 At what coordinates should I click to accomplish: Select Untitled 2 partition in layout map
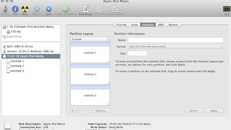[90, 74]
